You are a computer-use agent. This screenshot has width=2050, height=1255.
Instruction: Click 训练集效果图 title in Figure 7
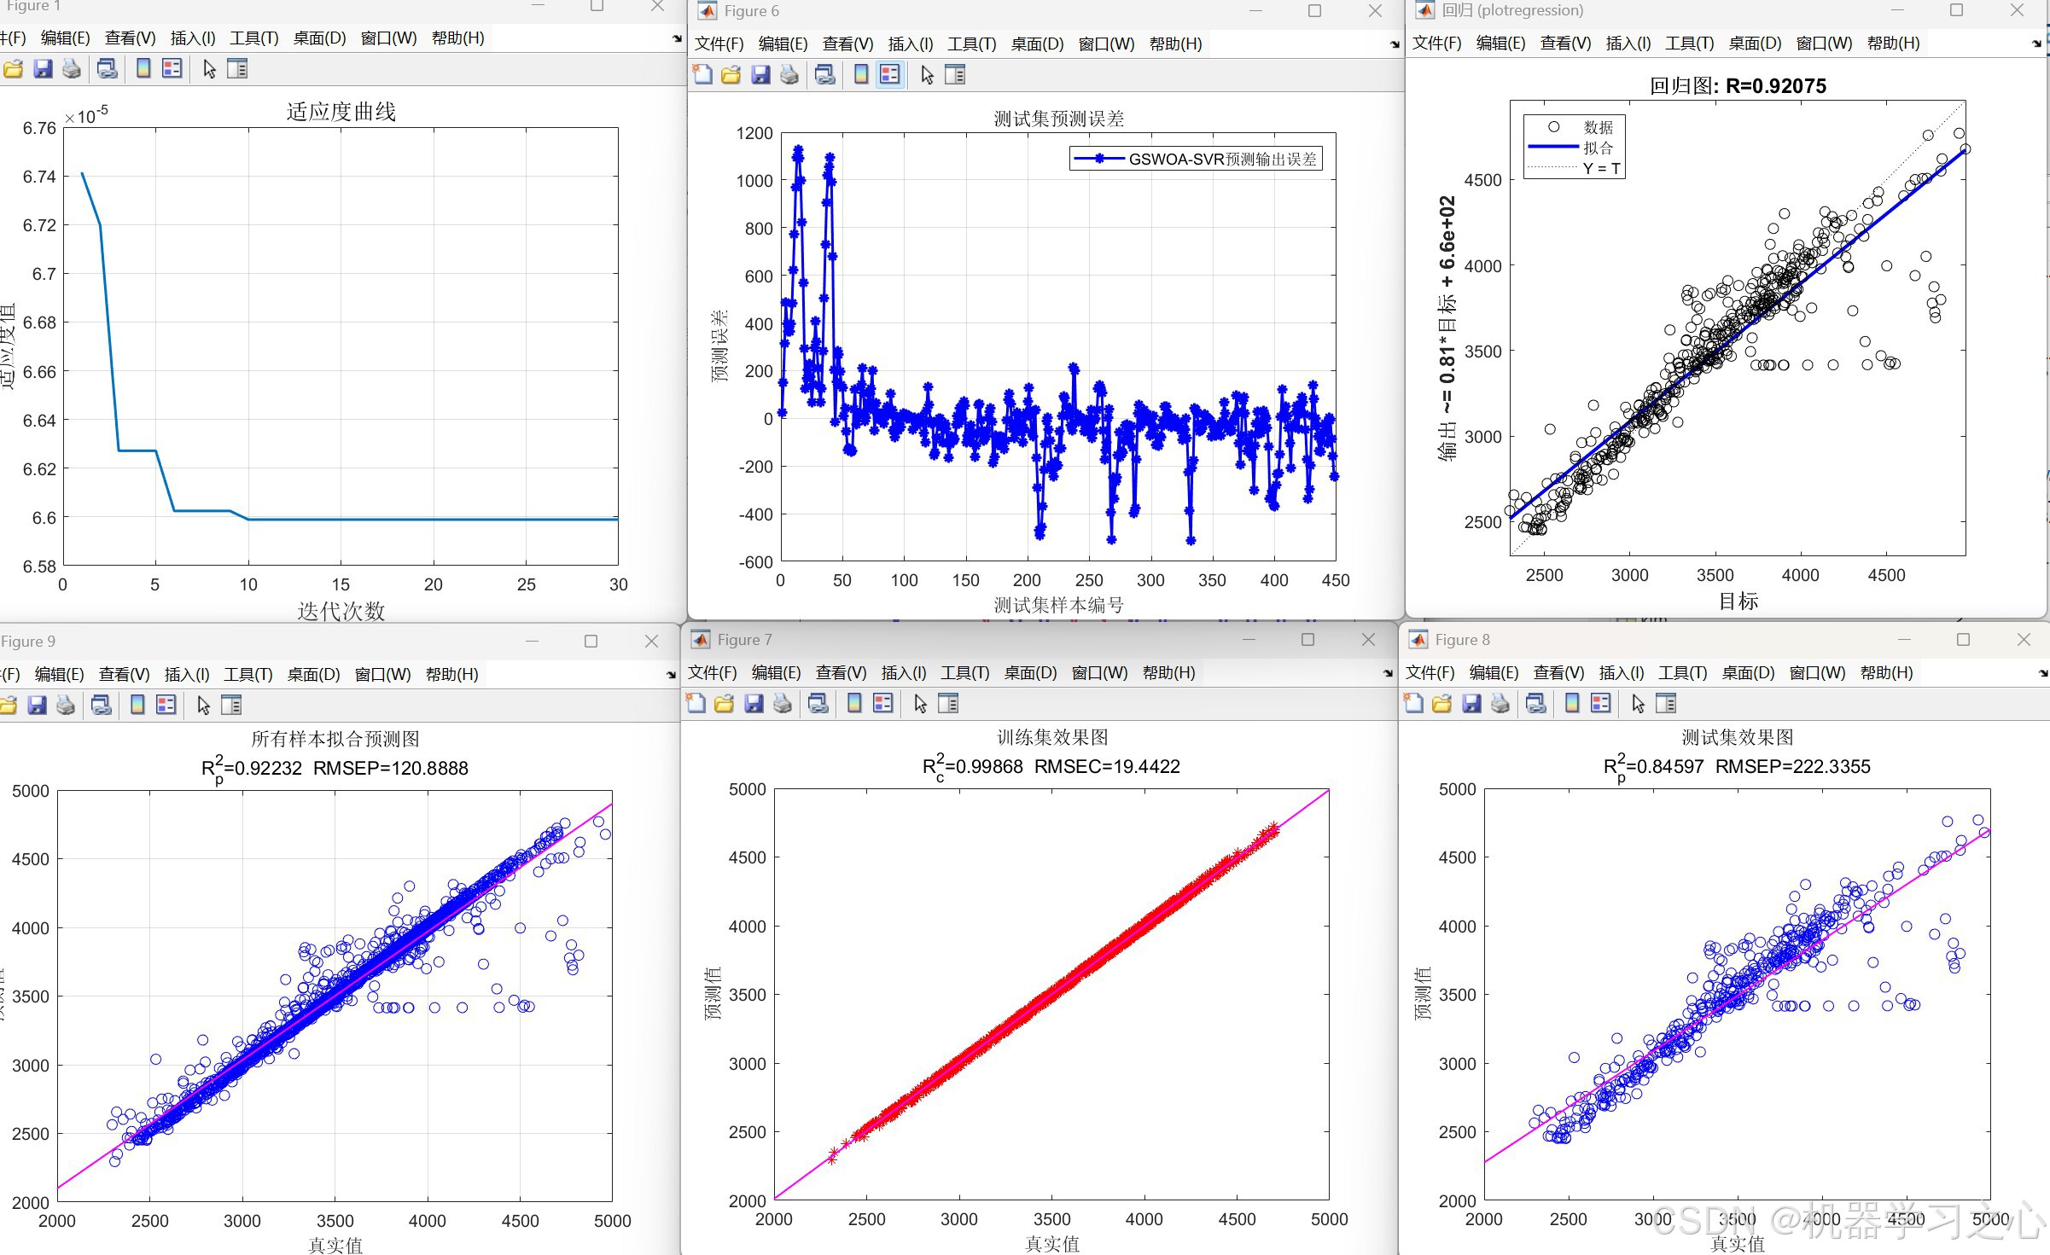[x=1051, y=737]
